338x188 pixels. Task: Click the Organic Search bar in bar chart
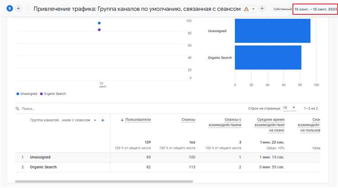pos(268,58)
